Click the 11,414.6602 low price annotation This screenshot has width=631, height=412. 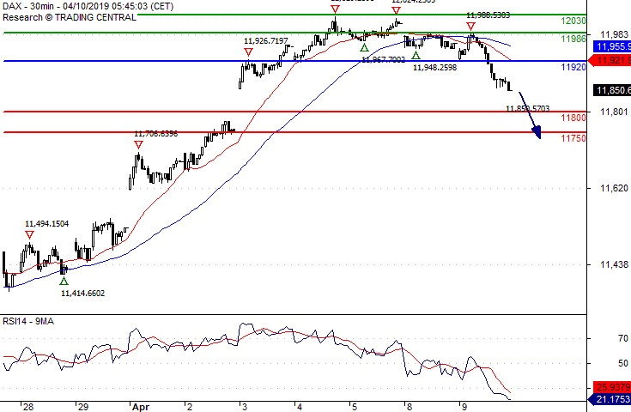tap(83, 294)
